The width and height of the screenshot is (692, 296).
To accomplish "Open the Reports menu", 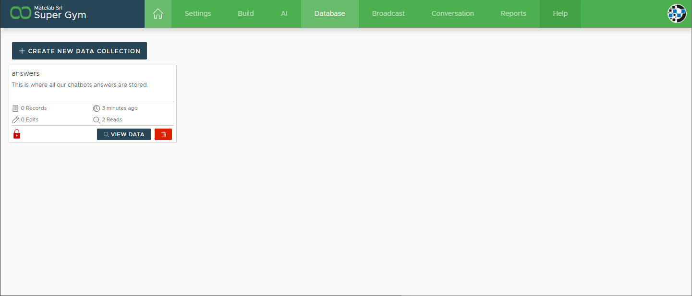I will [x=513, y=14].
